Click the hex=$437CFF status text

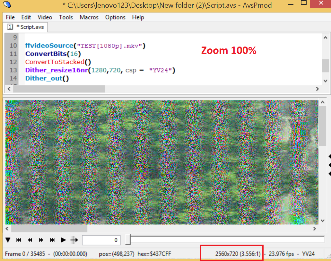(x=154, y=254)
